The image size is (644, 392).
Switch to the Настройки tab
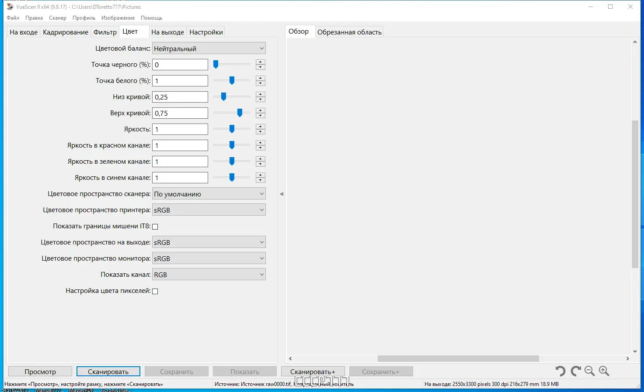click(x=206, y=32)
